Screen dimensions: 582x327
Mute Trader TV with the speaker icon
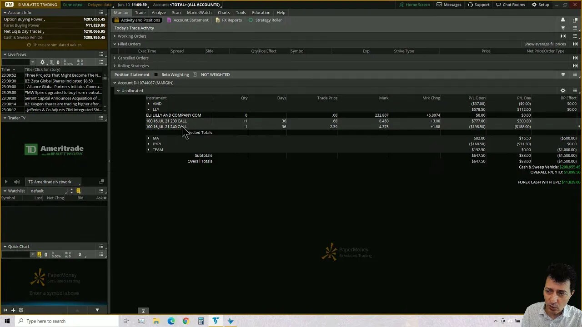(x=17, y=182)
